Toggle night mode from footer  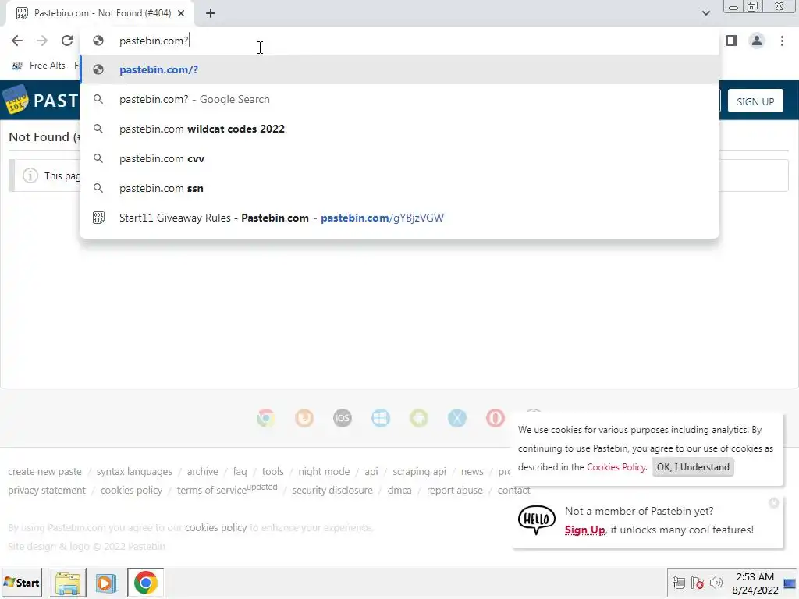click(x=324, y=472)
